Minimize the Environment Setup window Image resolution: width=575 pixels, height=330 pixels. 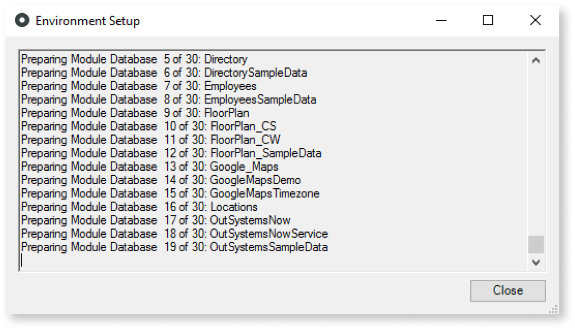tap(441, 21)
